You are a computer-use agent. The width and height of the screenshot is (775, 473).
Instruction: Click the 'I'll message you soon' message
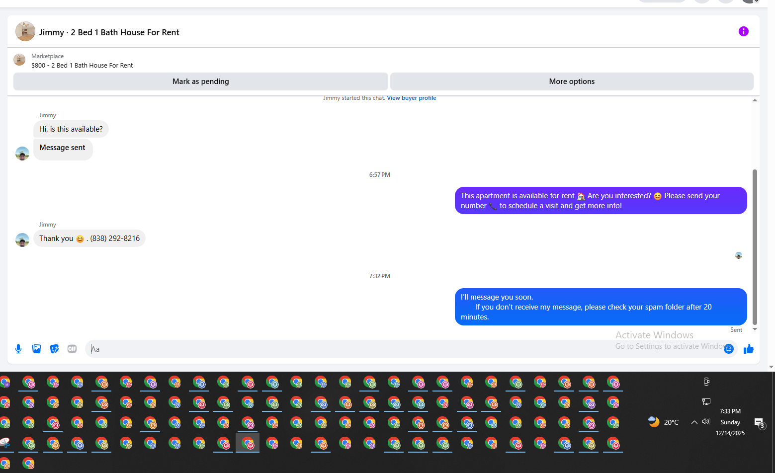pyautogui.click(x=601, y=307)
